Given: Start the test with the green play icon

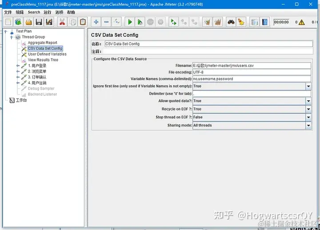Looking at the screenshot, I should coord(130,22).
